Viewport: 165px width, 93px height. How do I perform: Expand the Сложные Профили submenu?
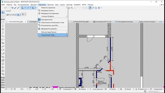(53, 16)
